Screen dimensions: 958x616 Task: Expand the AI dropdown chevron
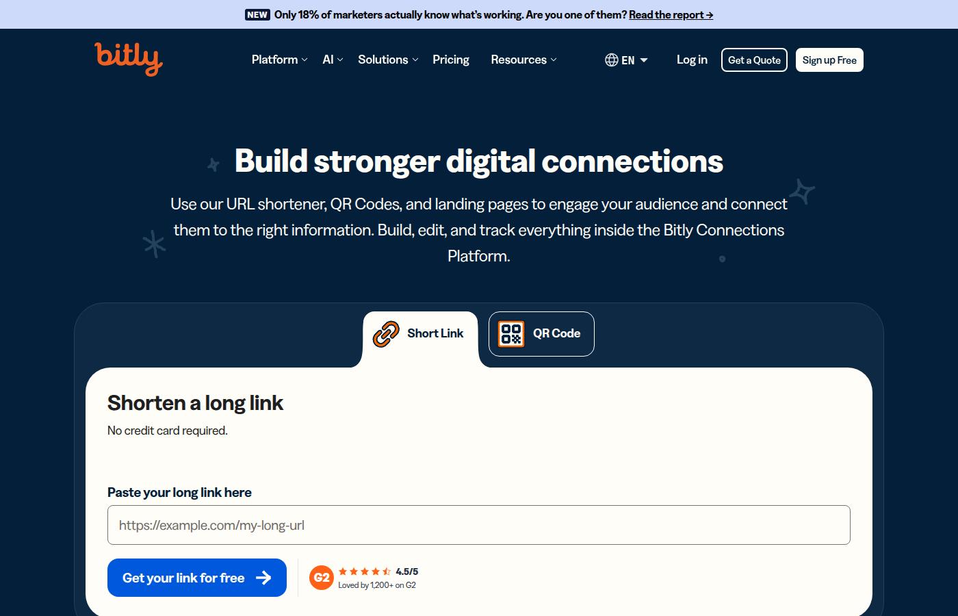pos(340,60)
